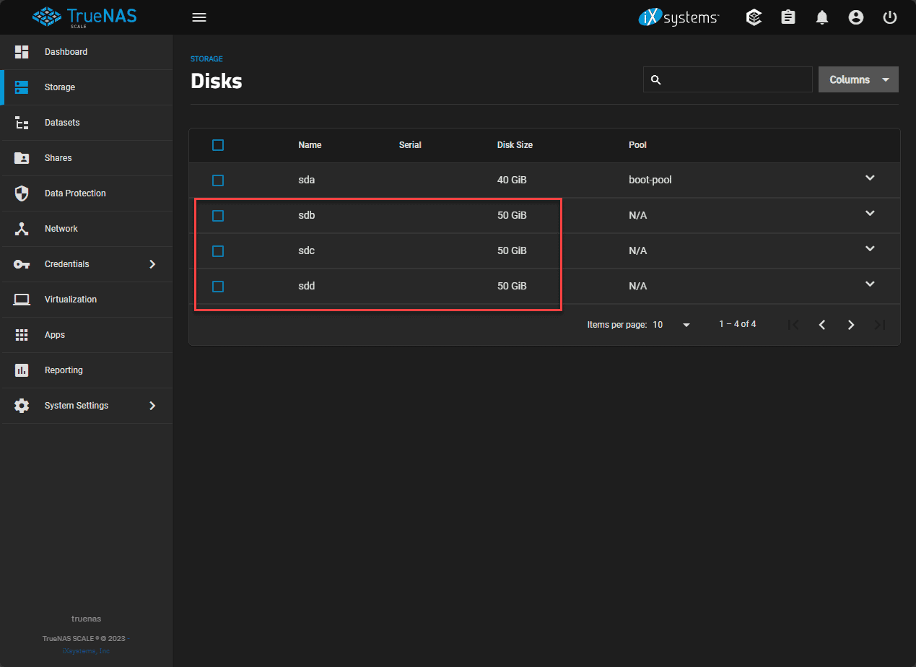Image resolution: width=916 pixels, height=667 pixels.
Task: Click the iXsystems, Inc link in footer
Action: click(86, 651)
